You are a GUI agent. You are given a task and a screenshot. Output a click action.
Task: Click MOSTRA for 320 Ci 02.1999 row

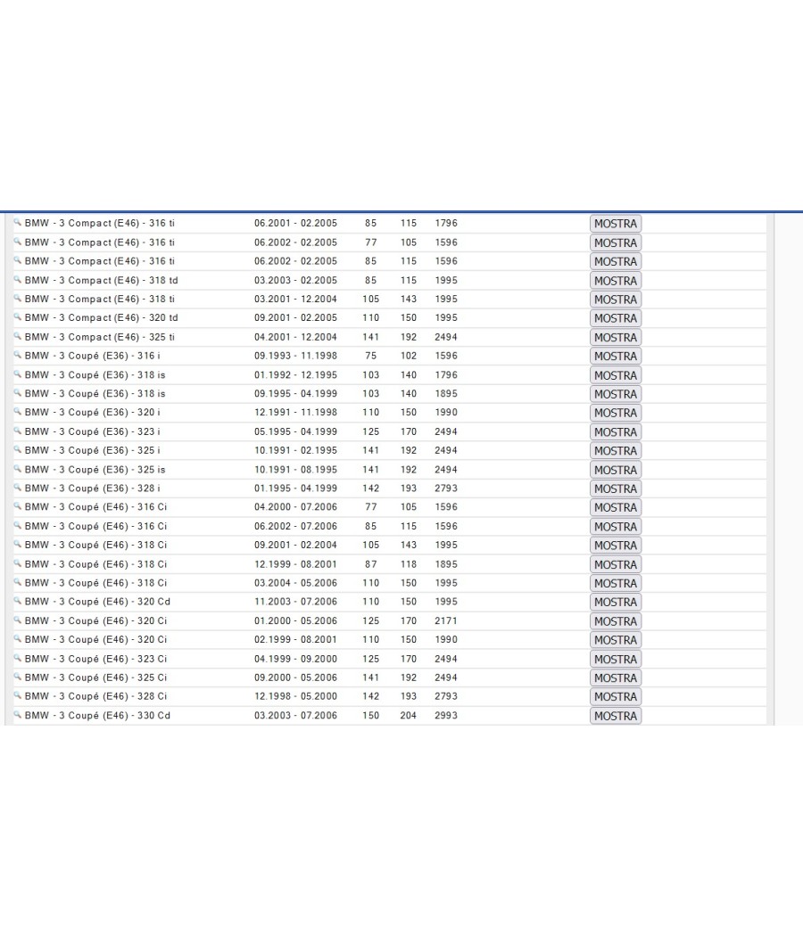[x=616, y=640]
